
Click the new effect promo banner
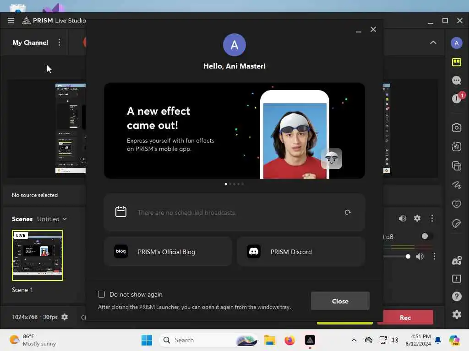point(234,131)
